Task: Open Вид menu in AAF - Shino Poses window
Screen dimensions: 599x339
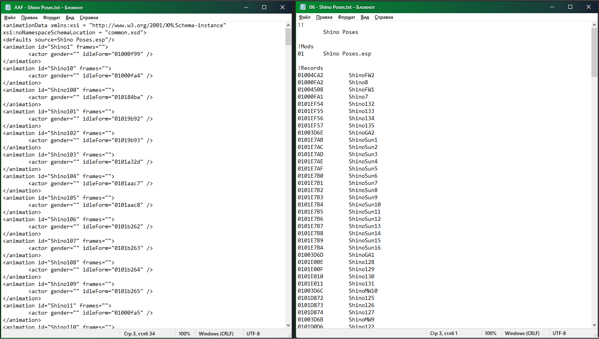Action: click(70, 18)
